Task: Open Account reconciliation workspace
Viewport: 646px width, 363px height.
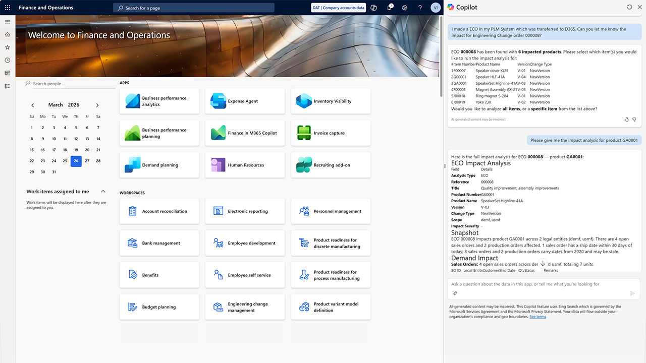Action: click(x=159, y=211)
